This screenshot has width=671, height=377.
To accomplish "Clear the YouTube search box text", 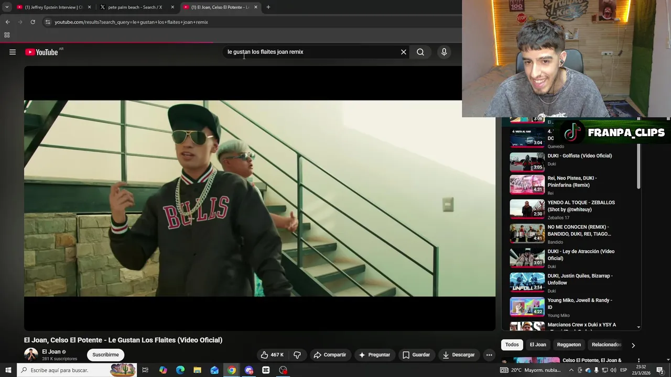I will pyautogui.click(x=404, y=52).
